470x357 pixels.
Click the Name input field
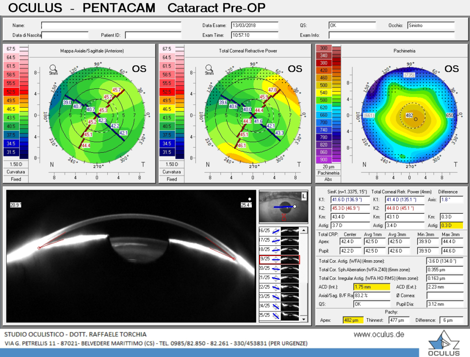(111, 26)
